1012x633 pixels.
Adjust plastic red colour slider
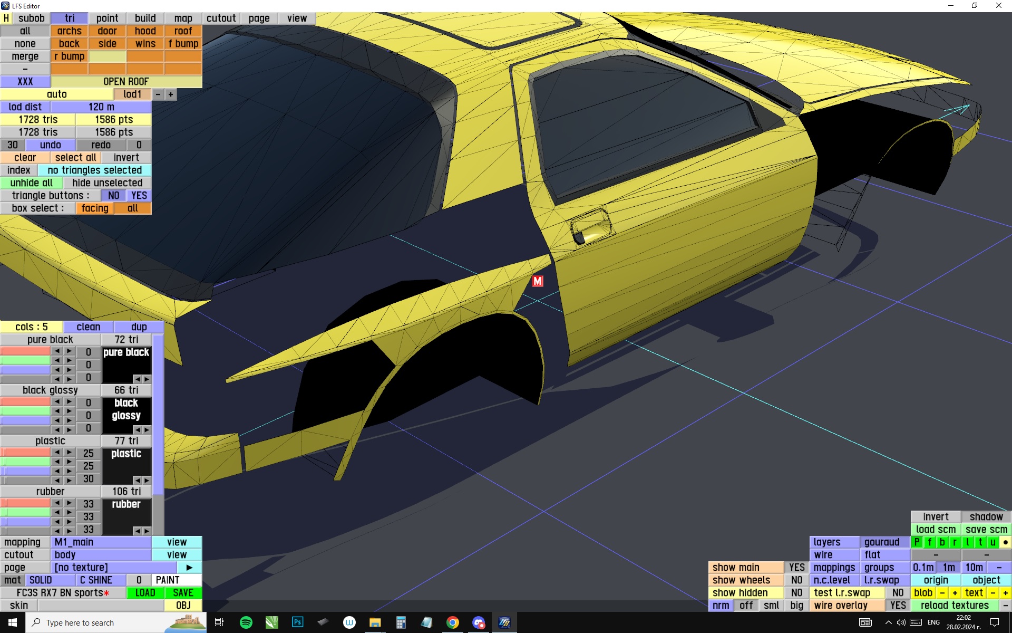coord(25,453)
